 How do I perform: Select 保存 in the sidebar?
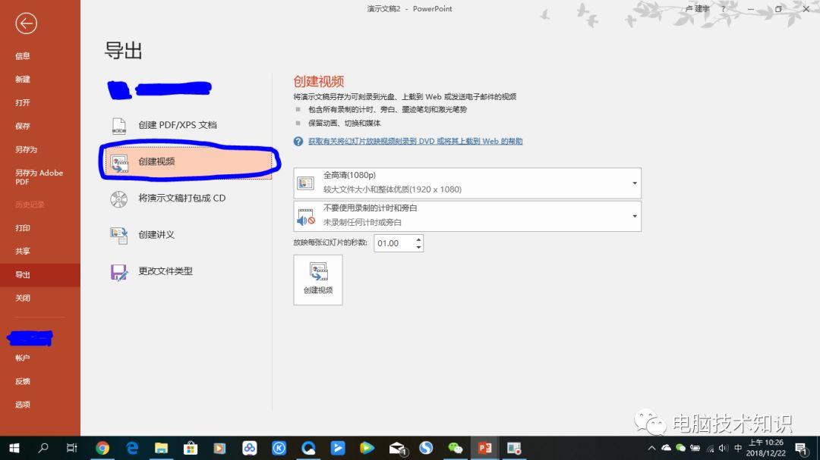pos(23,127)
